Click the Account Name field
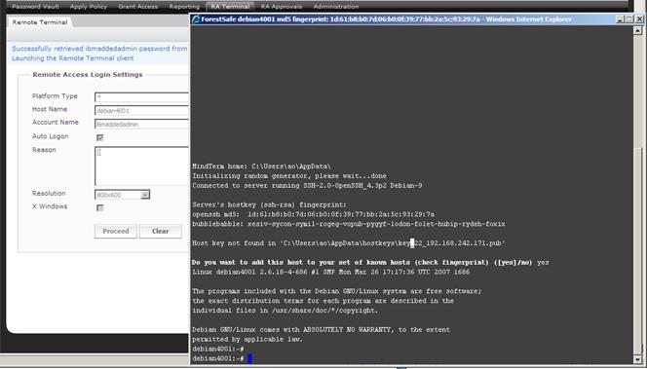647x369 pixels. pyautogui.click(x=141, y=124)
